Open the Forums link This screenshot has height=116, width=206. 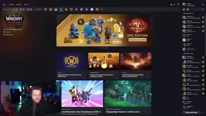7,32
